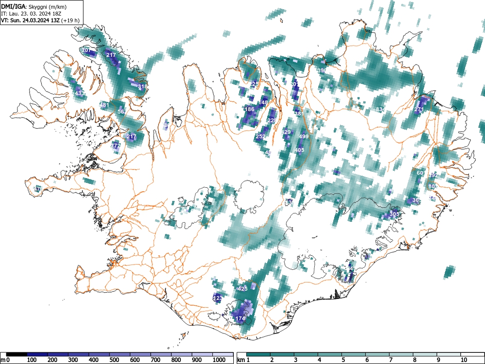Click the '207' visibility value on the map
This screenshot has height=364, width=485.
click(x=86, y=50)
